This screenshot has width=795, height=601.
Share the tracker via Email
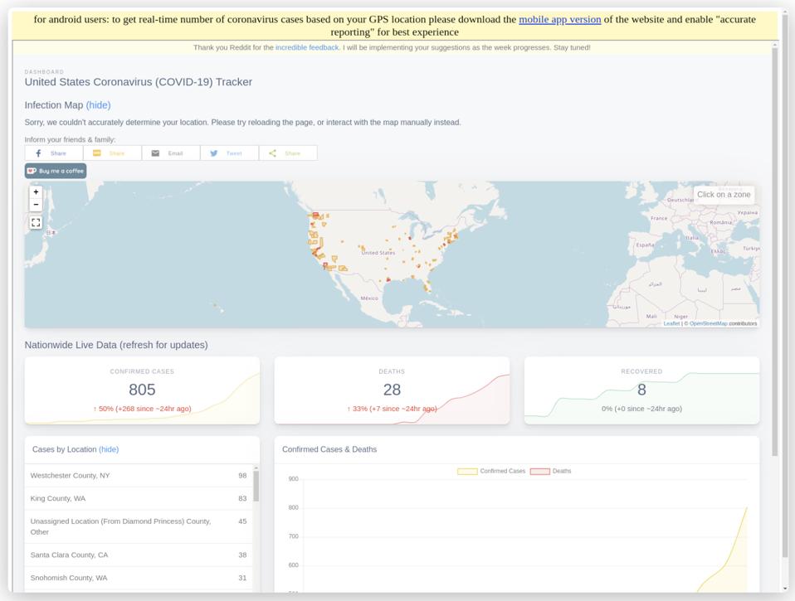point(172,153)
